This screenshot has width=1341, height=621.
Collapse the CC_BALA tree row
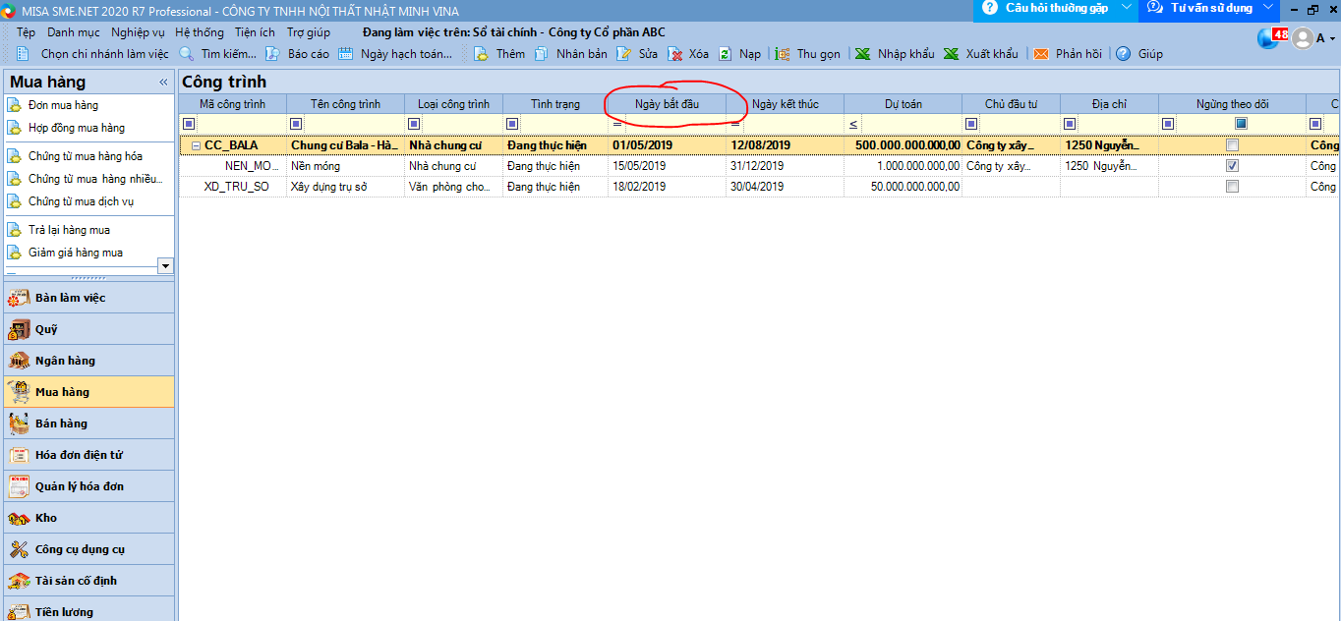[x=196, y=145]
